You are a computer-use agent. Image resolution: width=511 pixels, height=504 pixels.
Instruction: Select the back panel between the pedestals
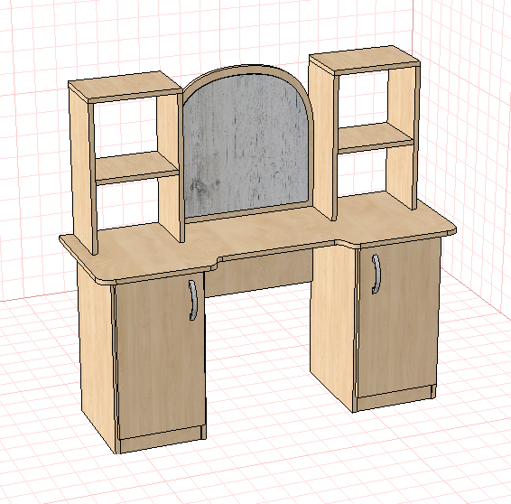(259, 273)
